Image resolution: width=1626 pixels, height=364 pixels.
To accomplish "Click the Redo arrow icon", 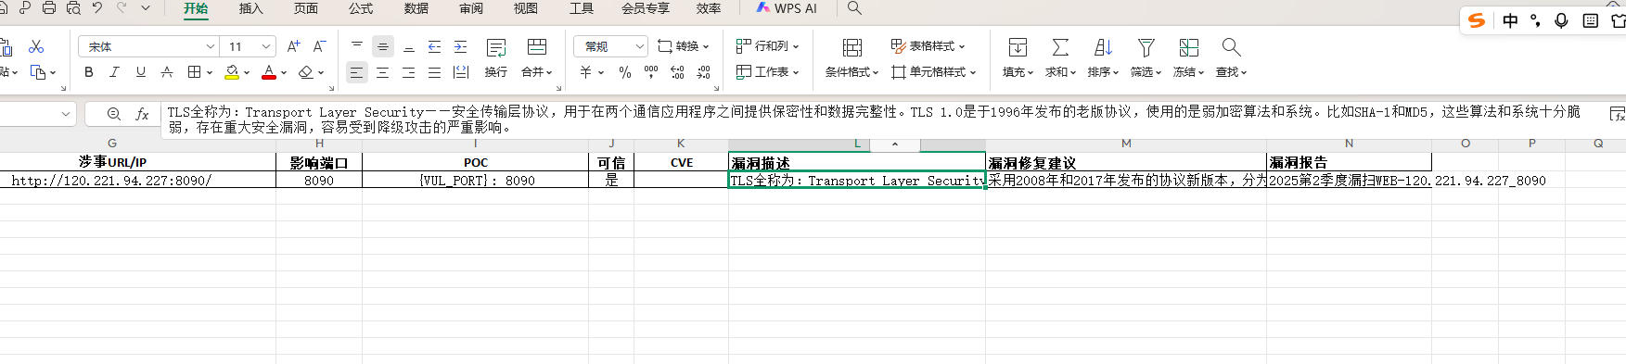I will click(x=122, y=8).
